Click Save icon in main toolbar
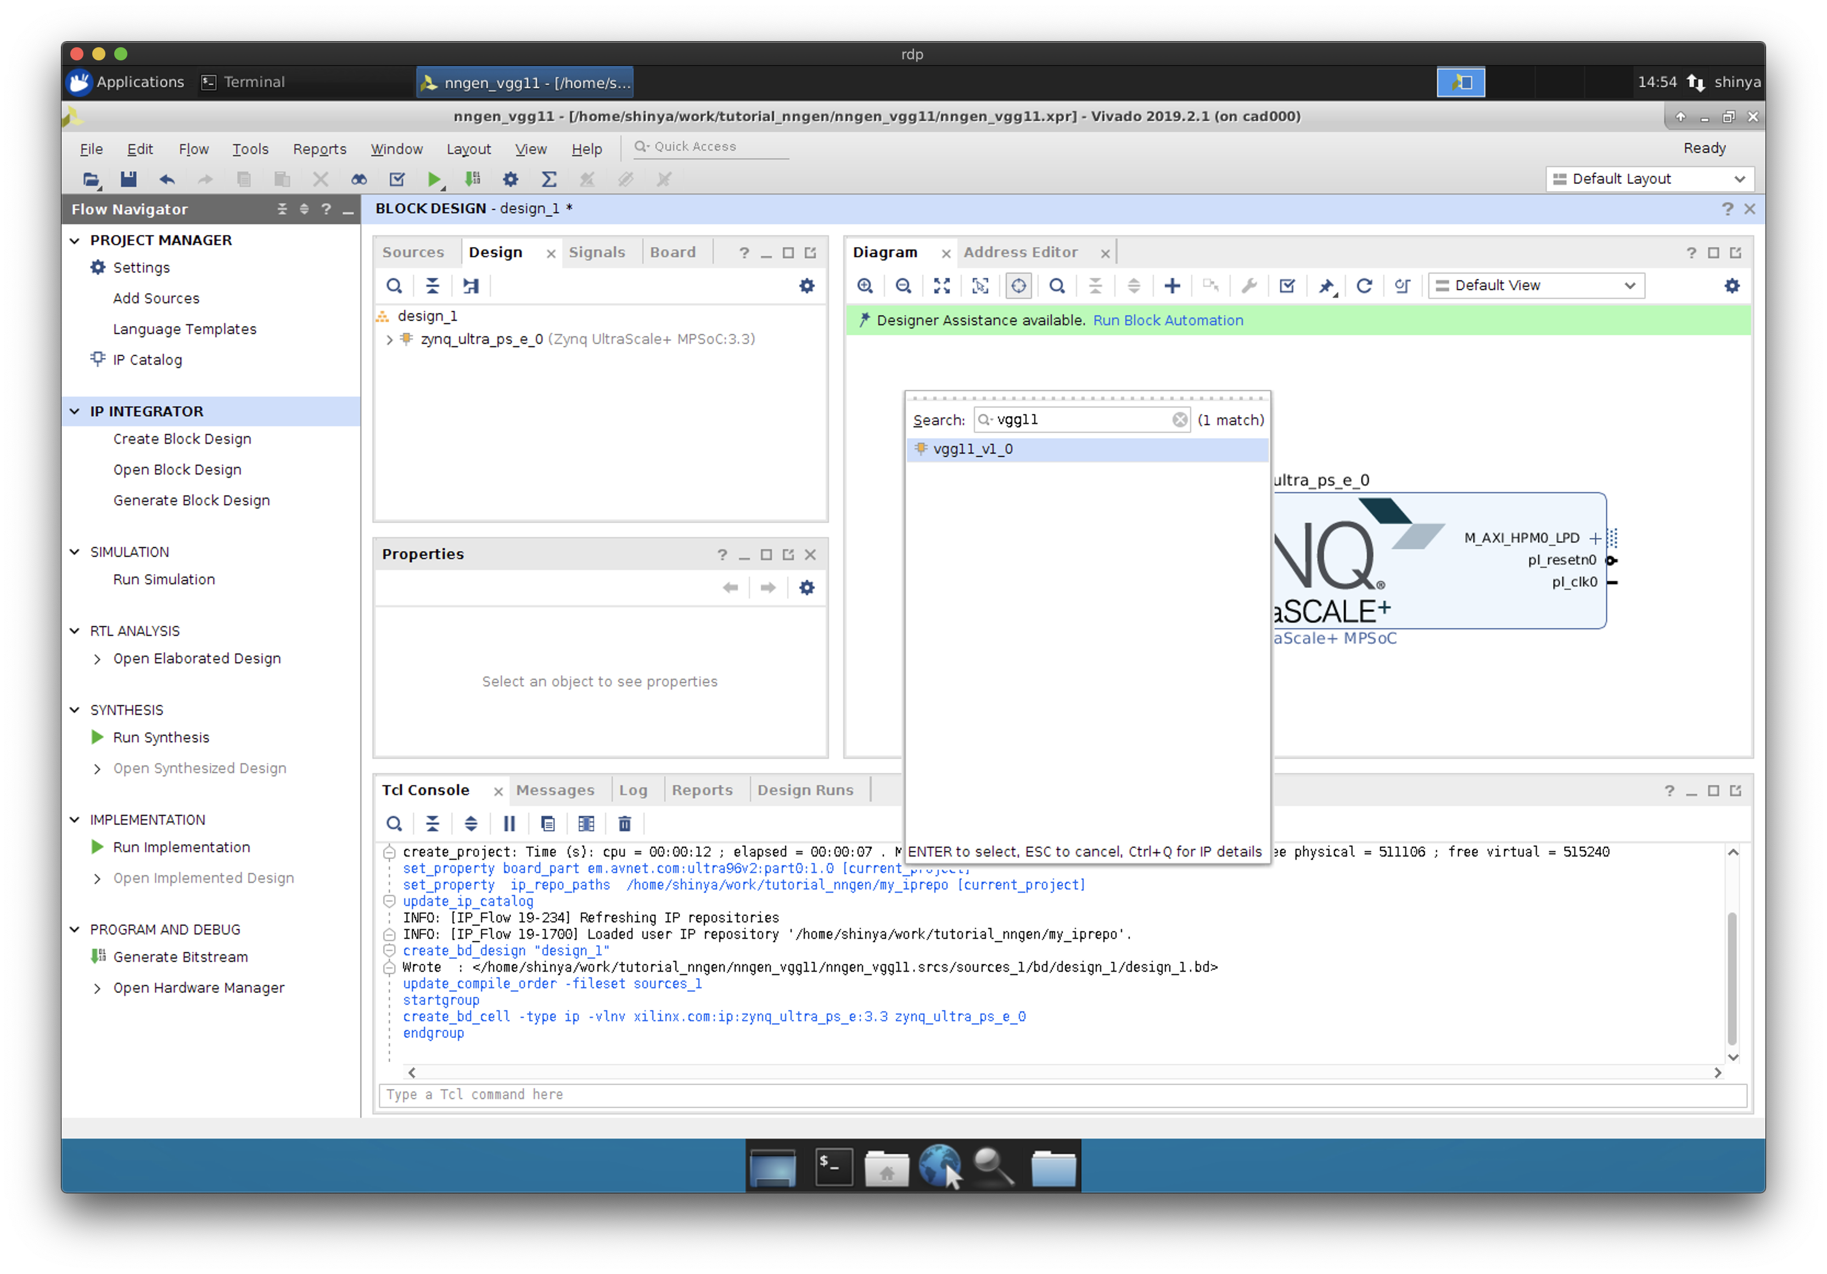Image resolution: width=1827 pixels, height=1274 pixels. coord(128,179)
